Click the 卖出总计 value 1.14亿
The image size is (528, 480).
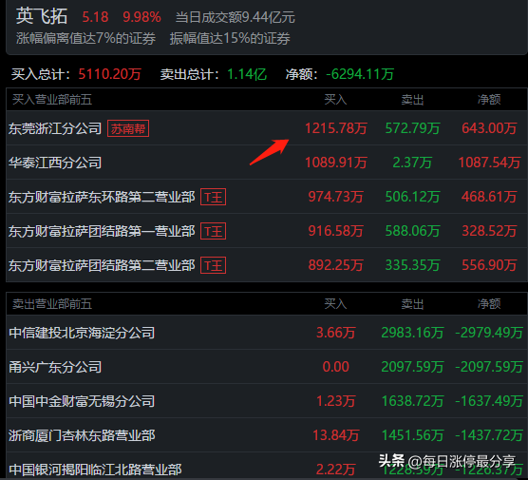[x=247, y=74]
